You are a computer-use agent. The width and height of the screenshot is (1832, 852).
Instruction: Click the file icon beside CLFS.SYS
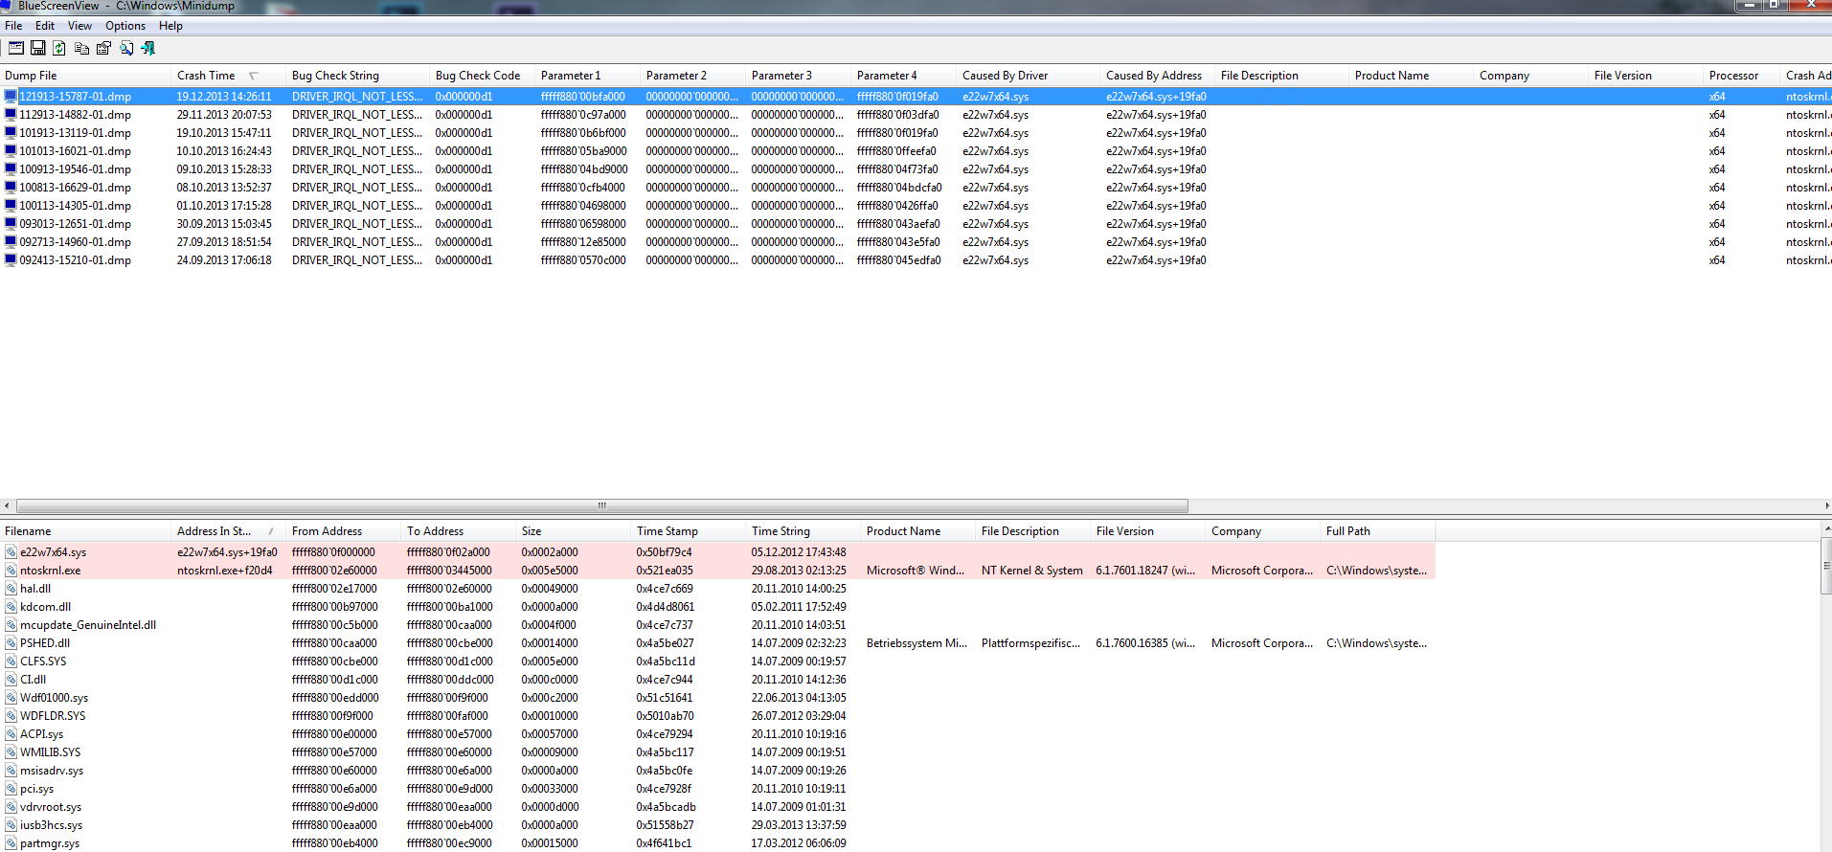tap(11, 661)
